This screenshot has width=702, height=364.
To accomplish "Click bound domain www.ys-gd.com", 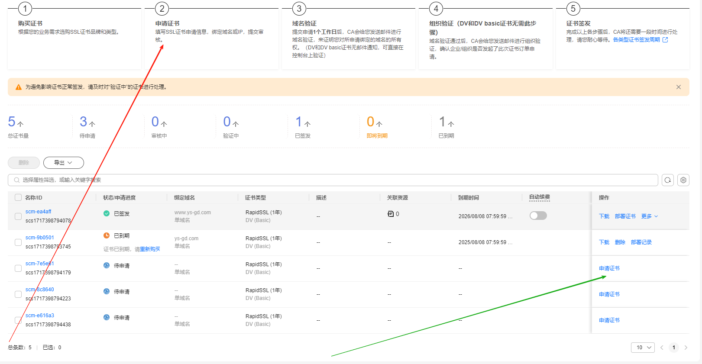I will point(193,213).
